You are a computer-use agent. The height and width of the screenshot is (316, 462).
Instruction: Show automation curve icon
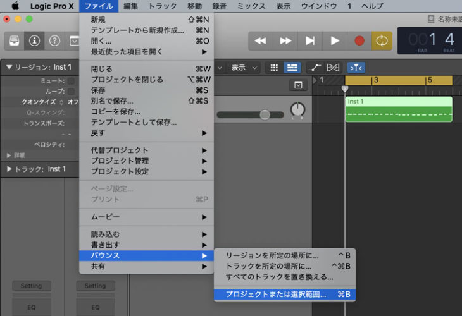tap(313, 67)
